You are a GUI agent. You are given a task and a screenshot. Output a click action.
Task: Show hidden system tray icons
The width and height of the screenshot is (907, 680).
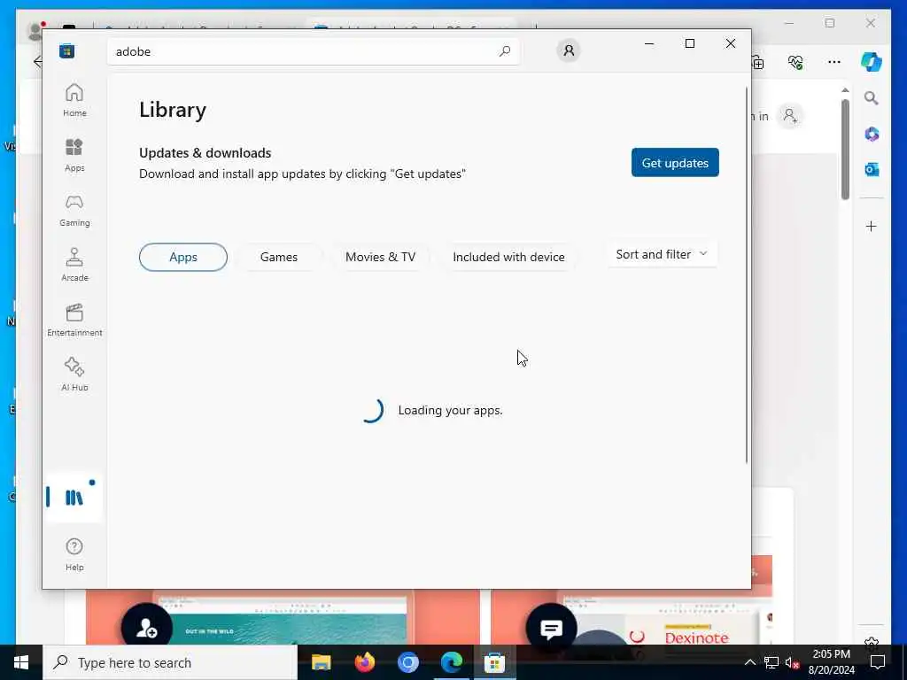click(x=749, y=662)
